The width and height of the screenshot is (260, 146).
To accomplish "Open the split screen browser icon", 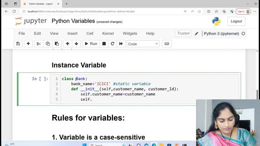I will click(x=208, y=11).
